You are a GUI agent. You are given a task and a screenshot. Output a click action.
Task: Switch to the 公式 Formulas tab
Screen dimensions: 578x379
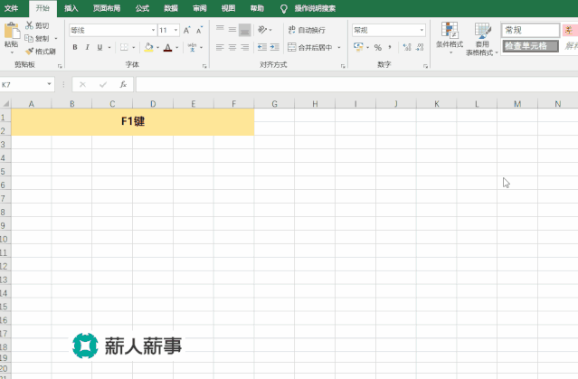(142, 8)
